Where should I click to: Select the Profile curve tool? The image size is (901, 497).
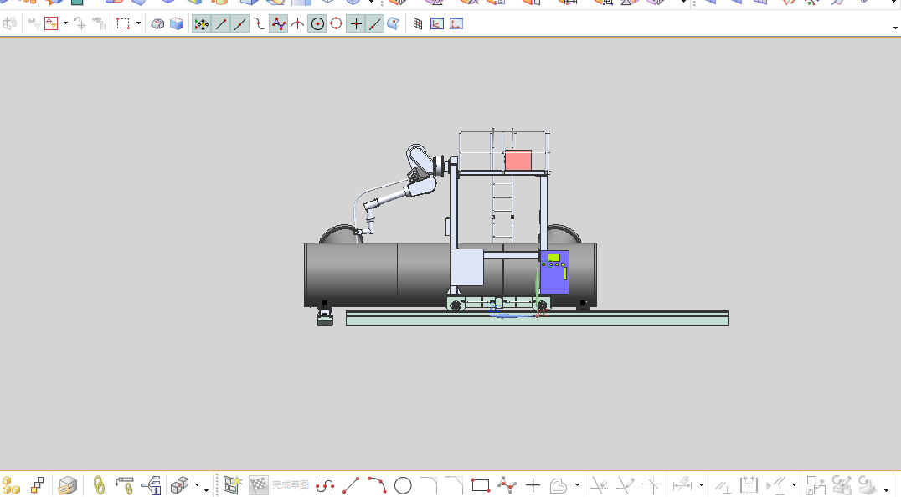(x=325, y=485)
